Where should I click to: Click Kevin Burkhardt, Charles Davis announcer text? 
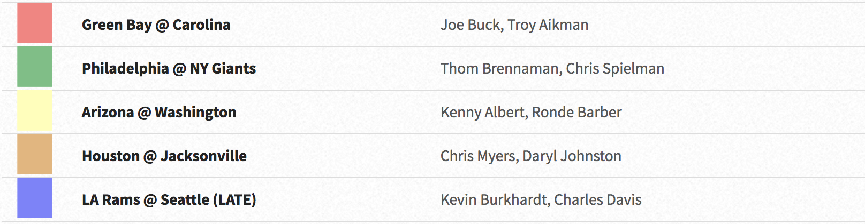tap(541, 200)
